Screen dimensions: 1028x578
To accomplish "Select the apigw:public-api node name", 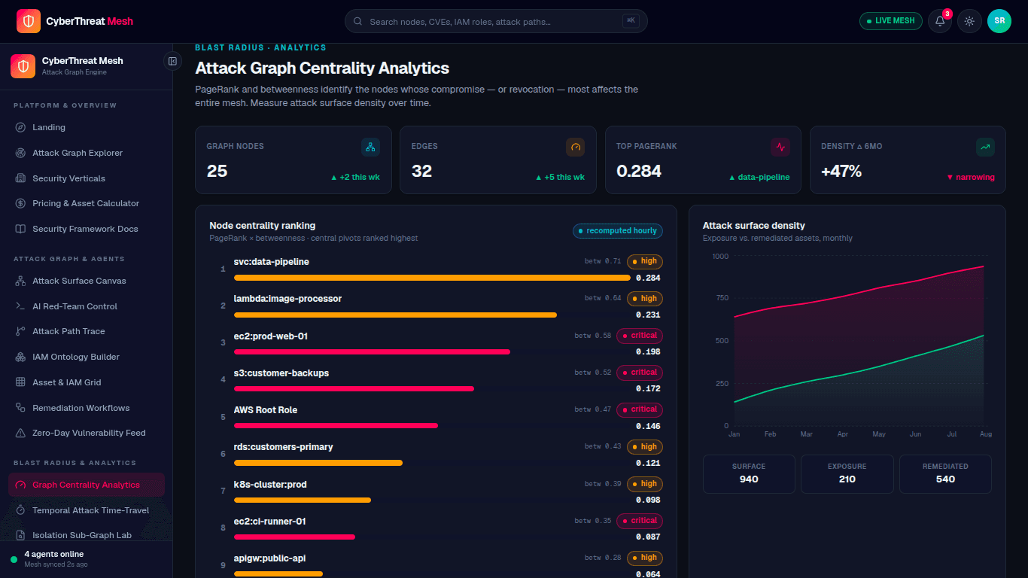I will tap(269, 558).
